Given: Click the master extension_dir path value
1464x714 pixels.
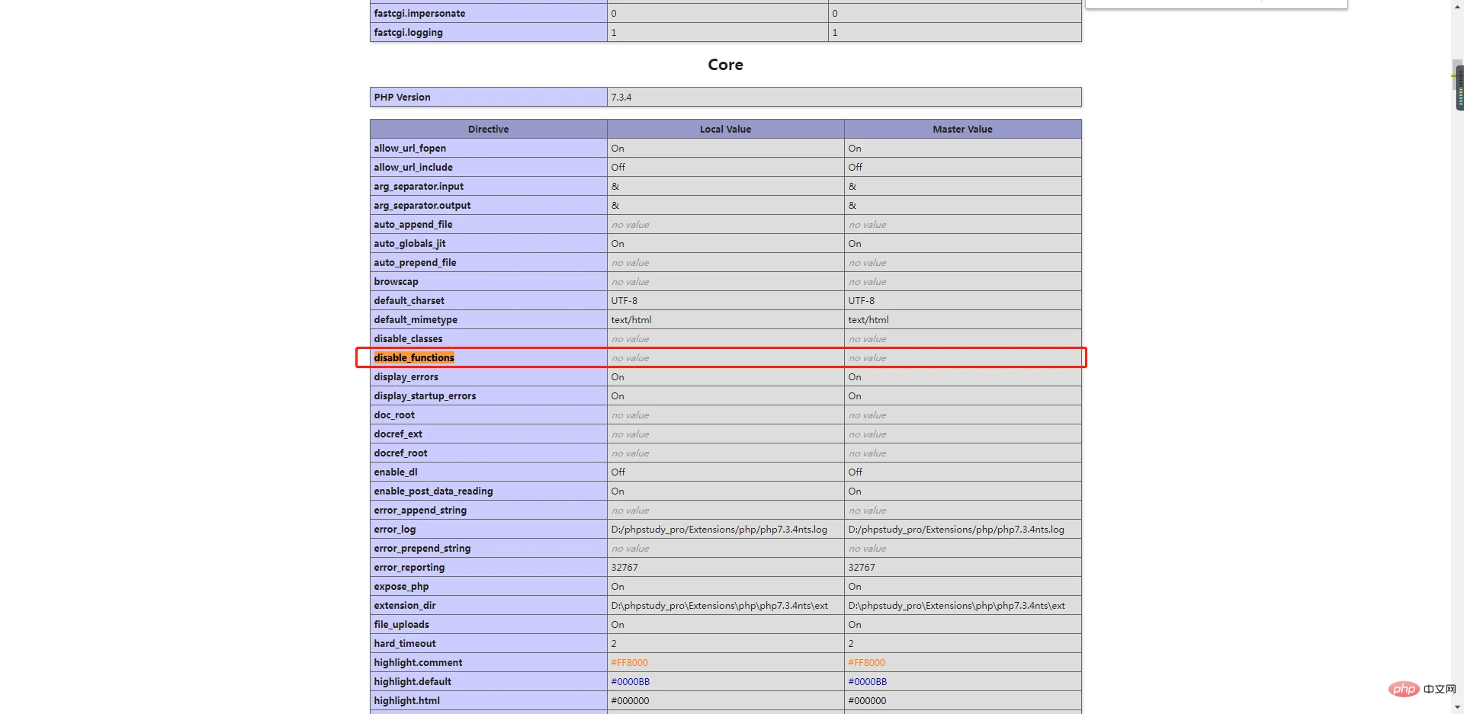Looking at the screenshot, I should coord(957,606).
